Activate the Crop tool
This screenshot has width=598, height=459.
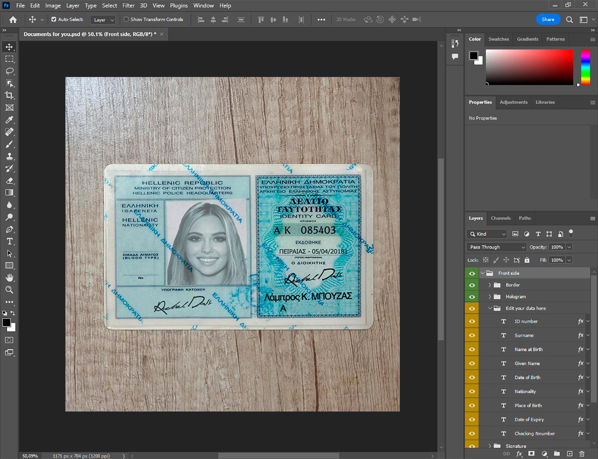coord(10,95)
